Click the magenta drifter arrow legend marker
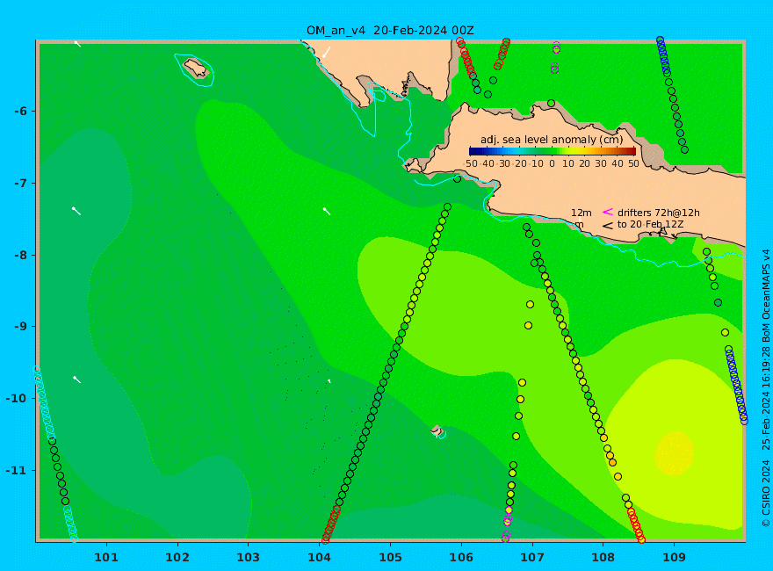Screen dimensions: 773x571 [607, 212]
